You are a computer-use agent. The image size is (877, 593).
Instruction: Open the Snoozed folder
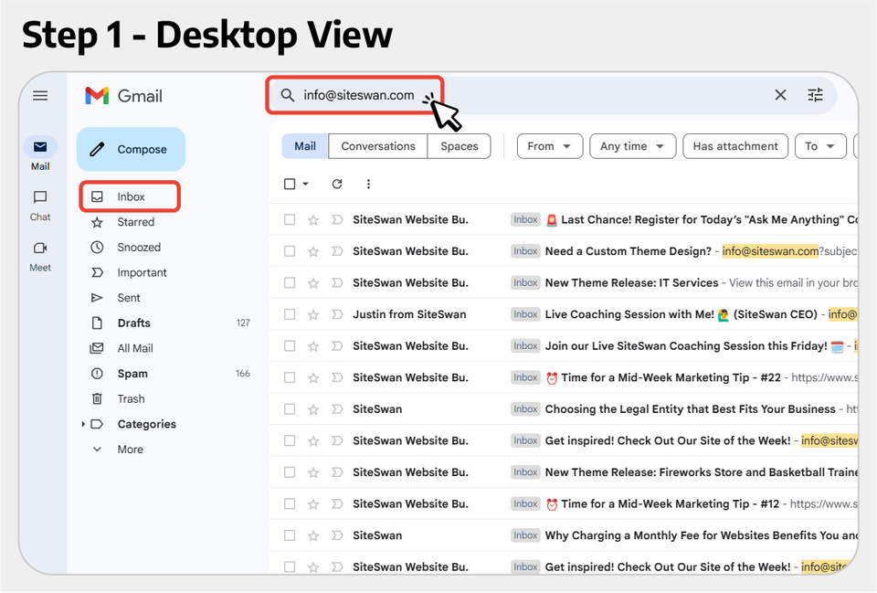coord(139,248)
